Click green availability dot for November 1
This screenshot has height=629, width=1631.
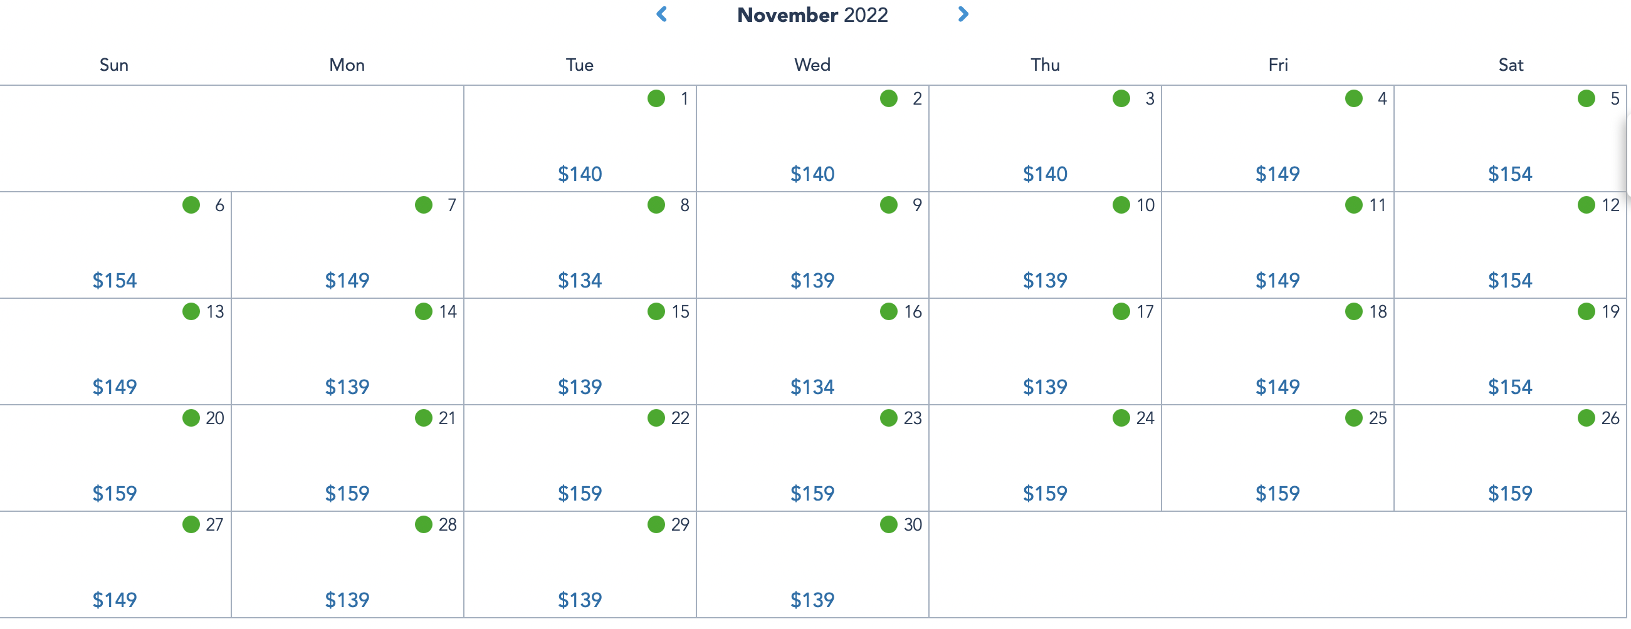(x=656, y=98)
